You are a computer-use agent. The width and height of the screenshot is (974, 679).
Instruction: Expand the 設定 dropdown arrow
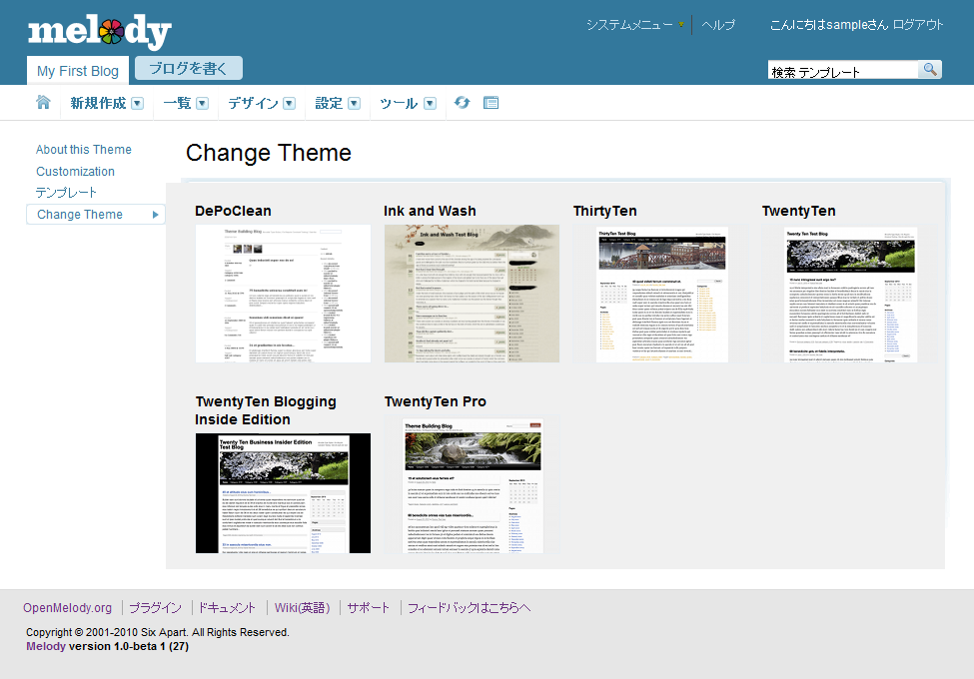pos(354,104)
